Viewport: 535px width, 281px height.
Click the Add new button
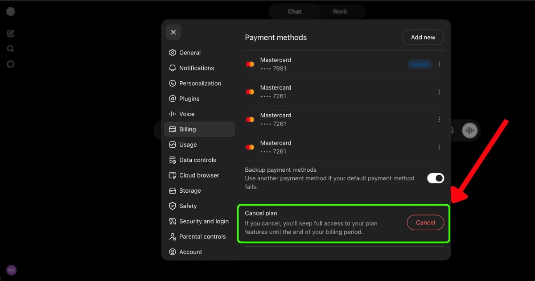(x=423, y=37)
